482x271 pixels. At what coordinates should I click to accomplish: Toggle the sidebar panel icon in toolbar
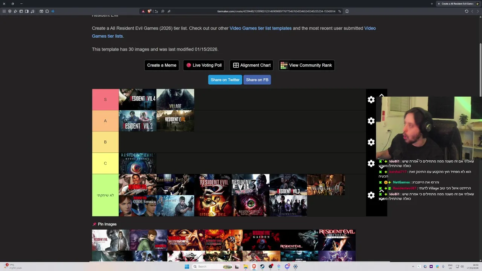[x=27, y=11]
